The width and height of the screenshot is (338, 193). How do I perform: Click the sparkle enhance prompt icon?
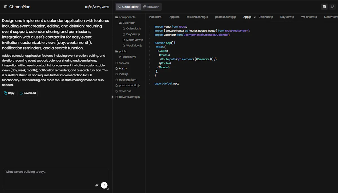tap(97, 185)
